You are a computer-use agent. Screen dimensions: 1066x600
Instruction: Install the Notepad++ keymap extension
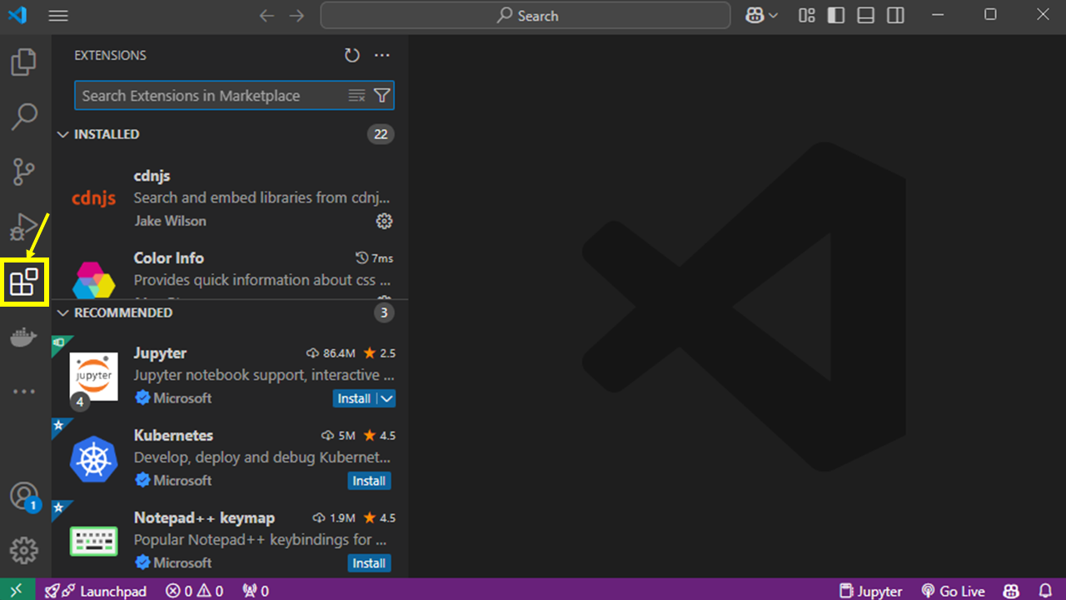(369, 563)
